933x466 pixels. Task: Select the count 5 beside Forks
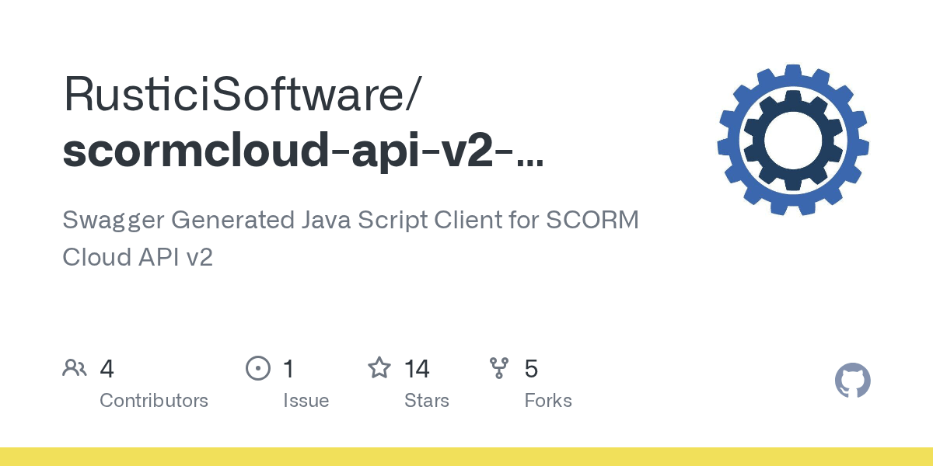coord(531,368)
